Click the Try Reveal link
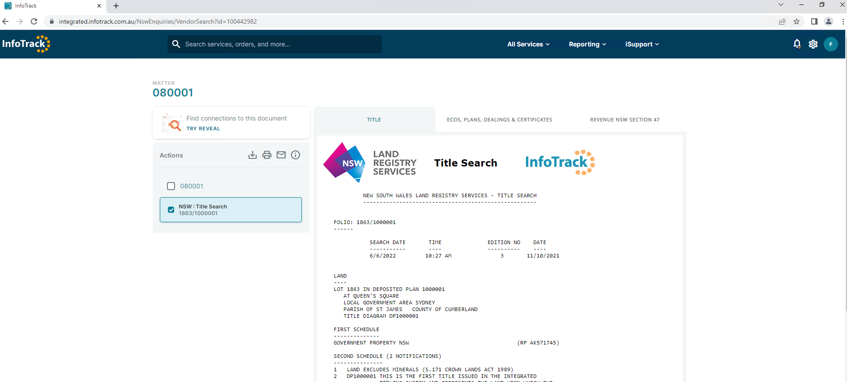Screen dimensions: 847x382 coord(203,129)
